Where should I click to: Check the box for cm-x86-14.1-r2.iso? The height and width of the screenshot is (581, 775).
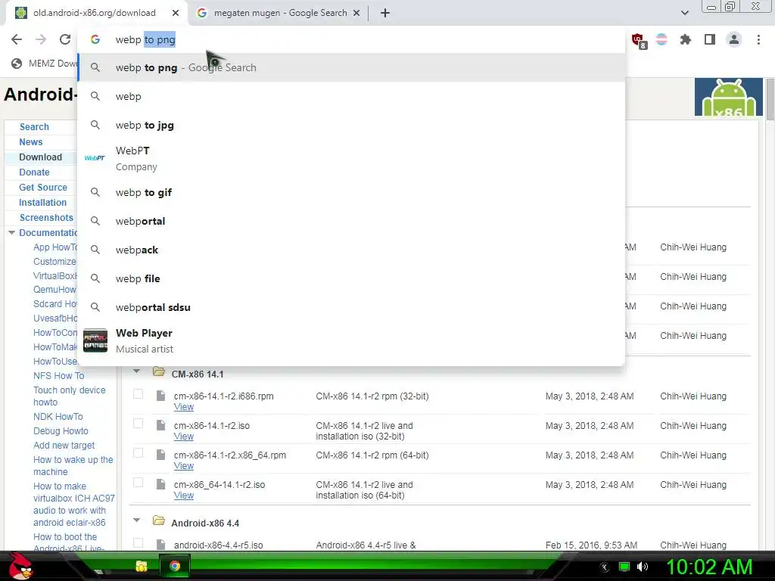[x=139, y=424]
